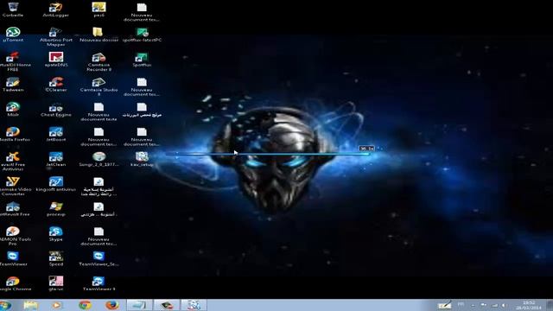The height and width of the screenshot is (311, 553).
Task: Select the spotflux-latestPC installer file
Action: coord(142,35)
